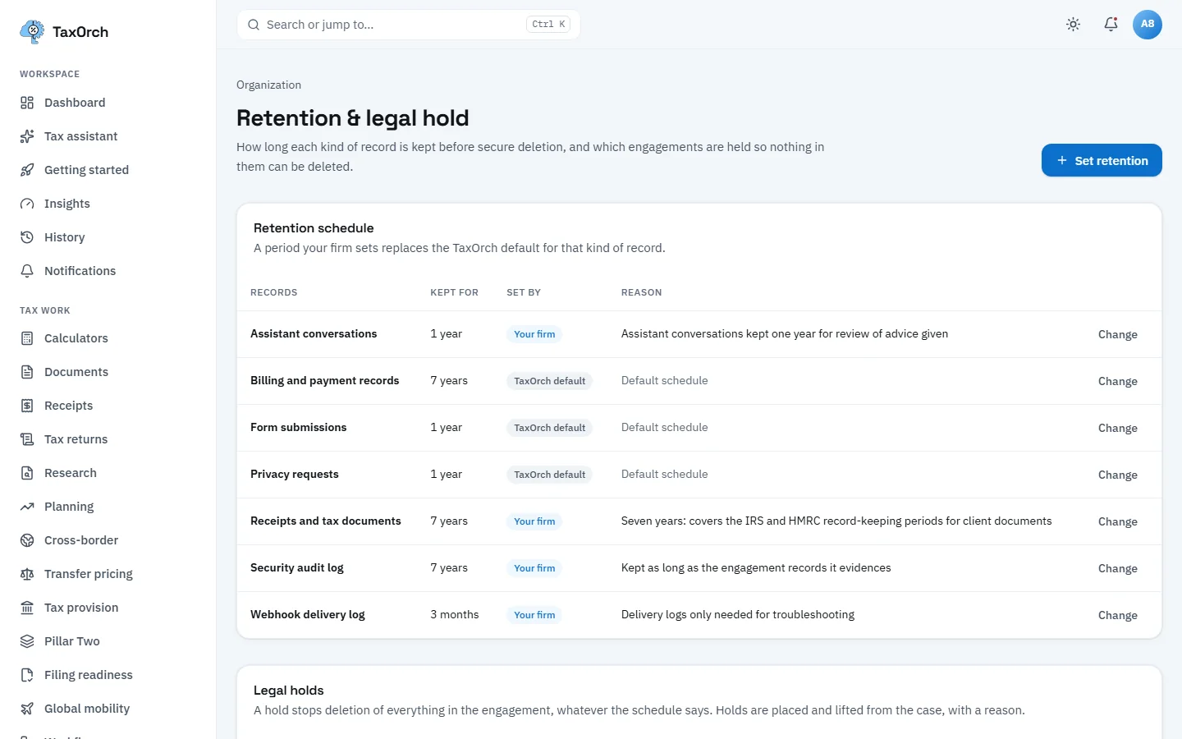Image resolution: width=1182 pixels, height=739 pixels.
Task: Open the Documents file icon
Action: tap(27, 372)
